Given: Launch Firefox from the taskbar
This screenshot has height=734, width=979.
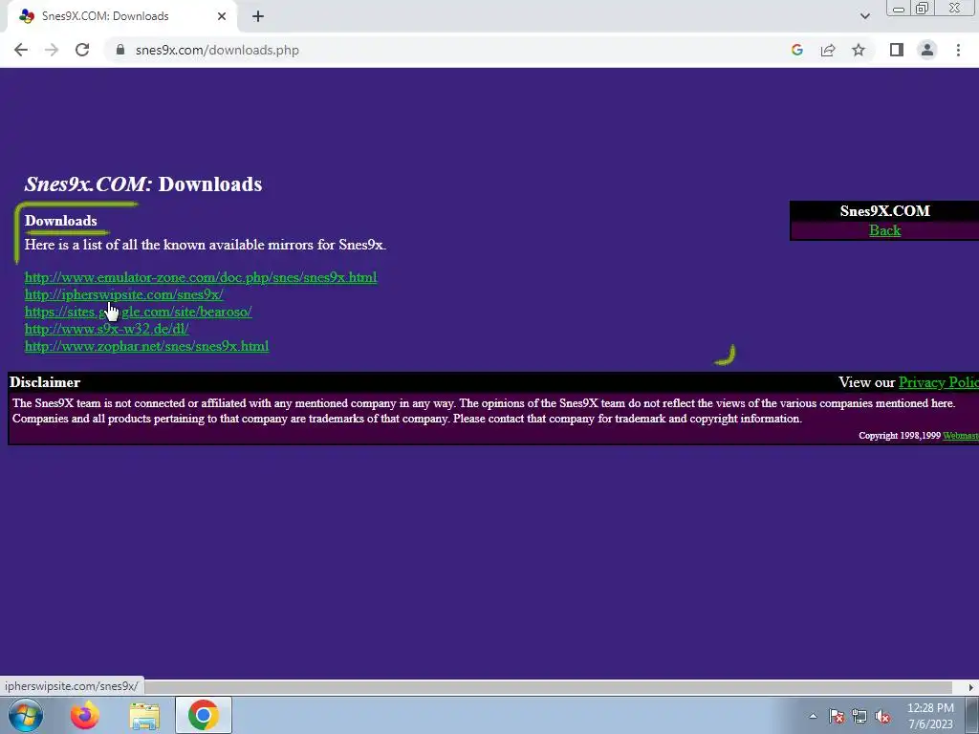Looking at the screenshot, I should click(x=85, y=715).
